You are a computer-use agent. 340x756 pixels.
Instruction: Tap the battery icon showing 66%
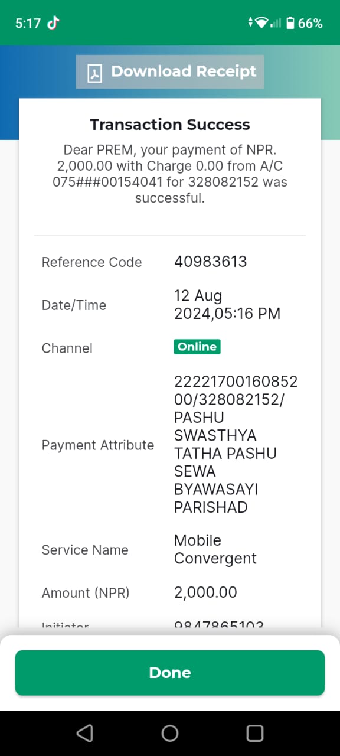pos(290,23)
